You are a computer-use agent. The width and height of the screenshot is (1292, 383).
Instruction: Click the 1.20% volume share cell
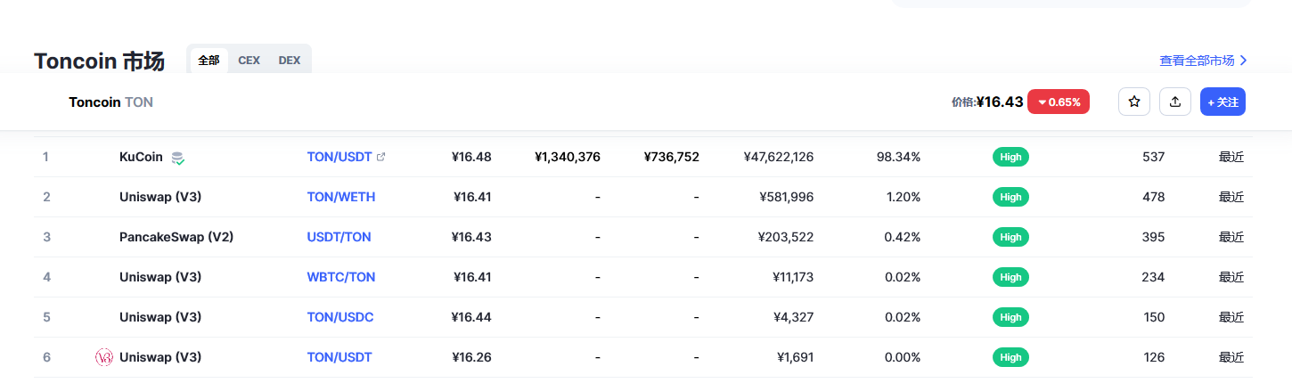(x=903, y=197)
